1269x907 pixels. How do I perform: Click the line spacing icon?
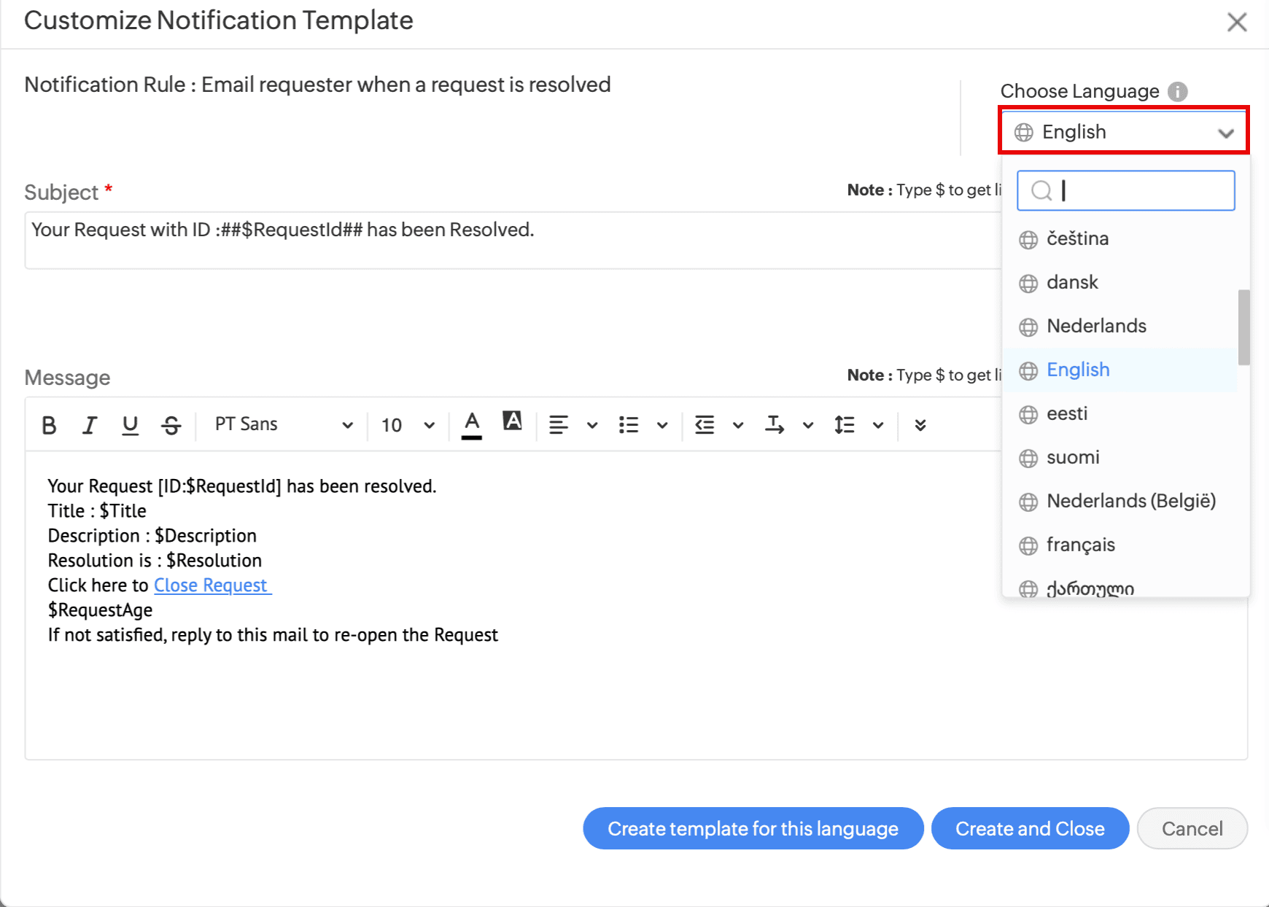[x=845, y=425]
